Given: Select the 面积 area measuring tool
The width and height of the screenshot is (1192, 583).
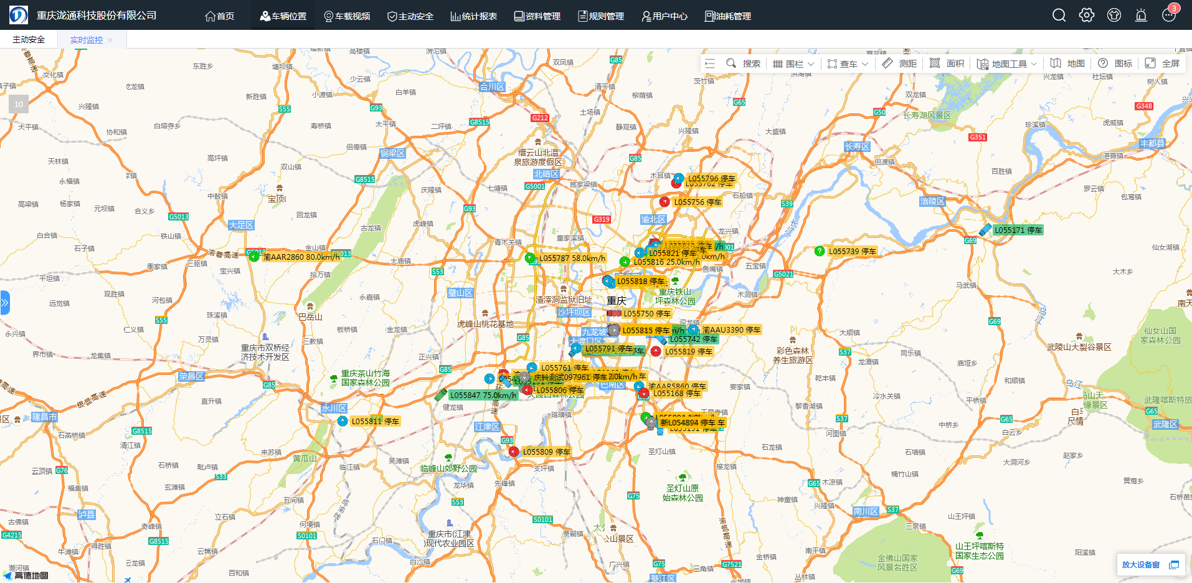Looking at the screenshot, I should click(947, 64).
